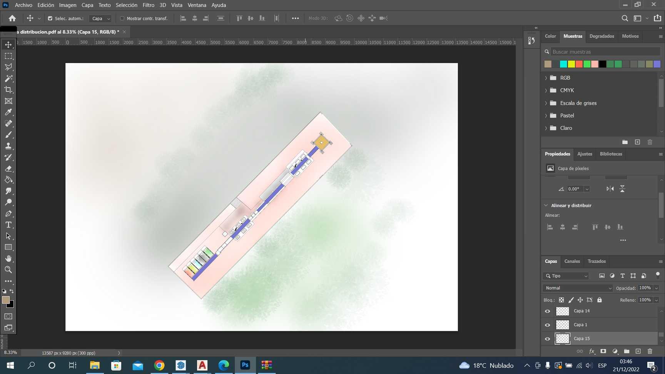
Task: Toggle the Selec. autom. checkbox
Action: pos(50,18)
